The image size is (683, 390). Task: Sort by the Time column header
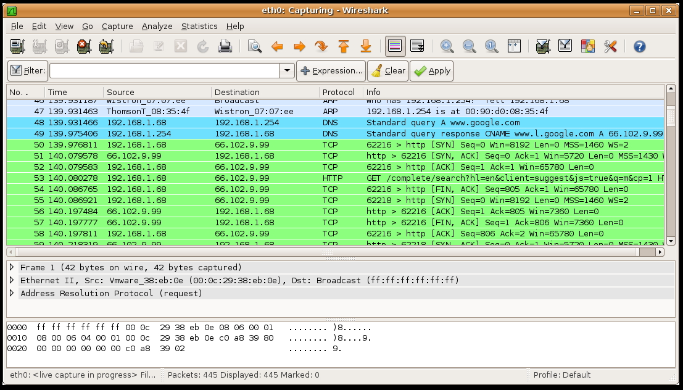tap(74, 92)
